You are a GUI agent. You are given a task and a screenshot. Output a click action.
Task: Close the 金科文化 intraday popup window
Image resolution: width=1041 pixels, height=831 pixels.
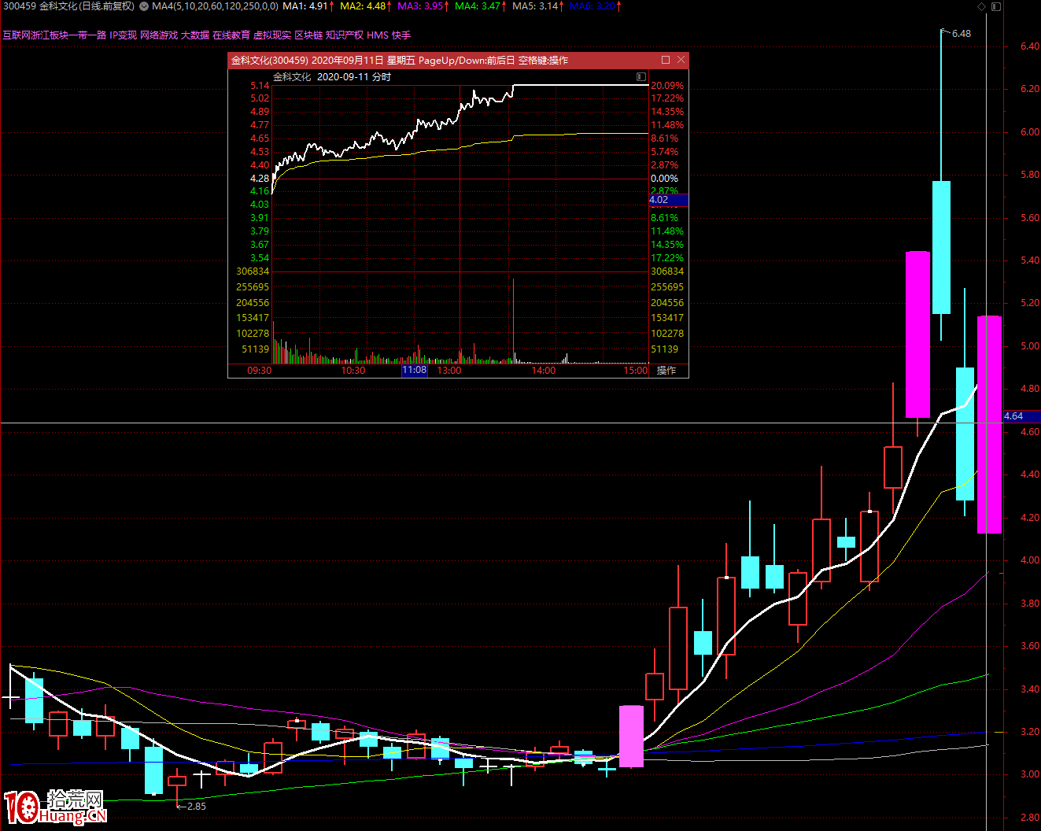point(681,60)
